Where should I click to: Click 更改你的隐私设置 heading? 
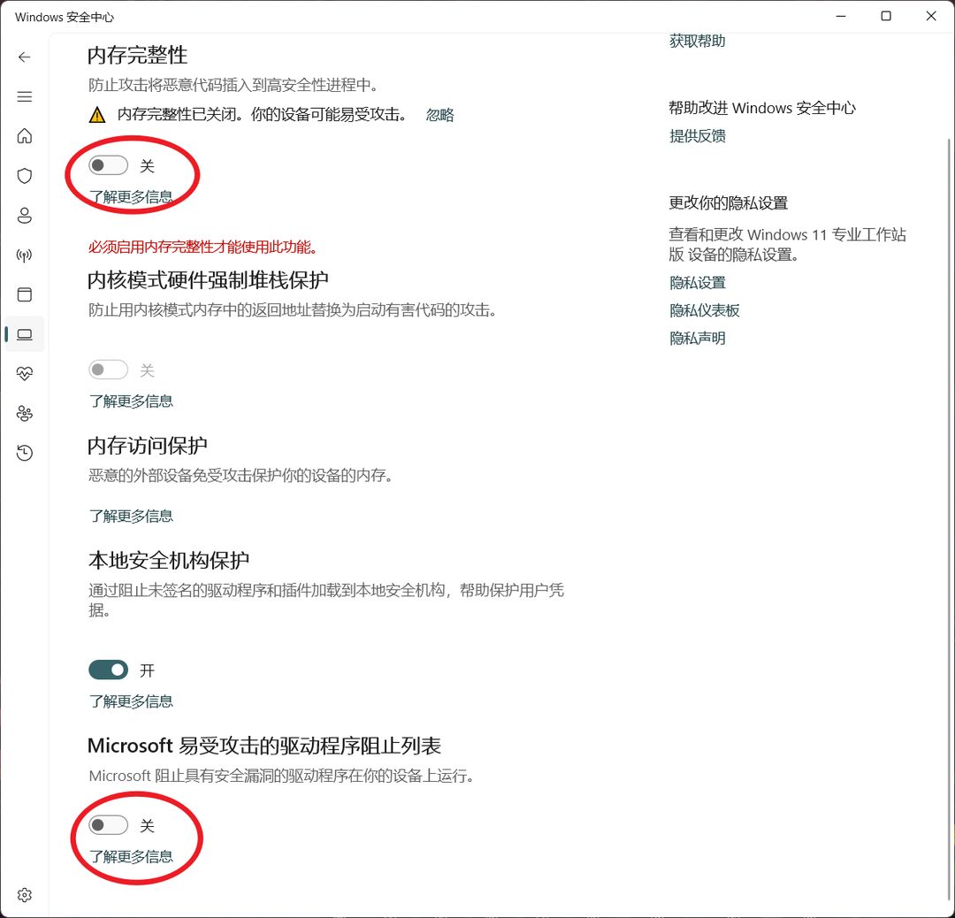point(729,203)
